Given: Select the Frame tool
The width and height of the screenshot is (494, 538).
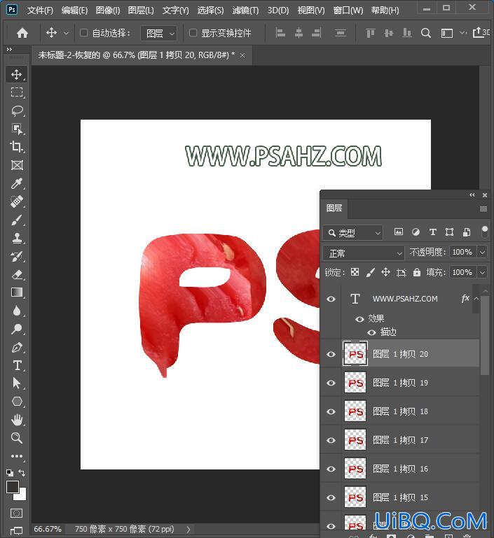Looking at the screenshot, I should point(17,165).
